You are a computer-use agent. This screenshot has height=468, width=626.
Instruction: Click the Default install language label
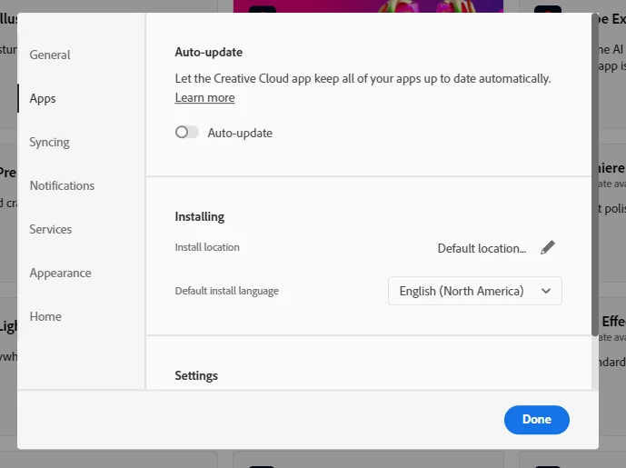tap(227, 291)
